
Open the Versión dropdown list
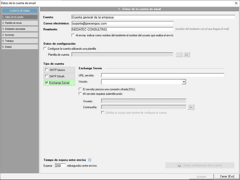[184, 82]
